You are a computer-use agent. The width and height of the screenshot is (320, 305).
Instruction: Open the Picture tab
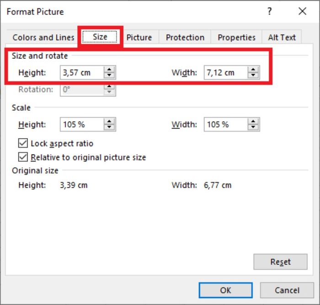click(x=139, y=37)
